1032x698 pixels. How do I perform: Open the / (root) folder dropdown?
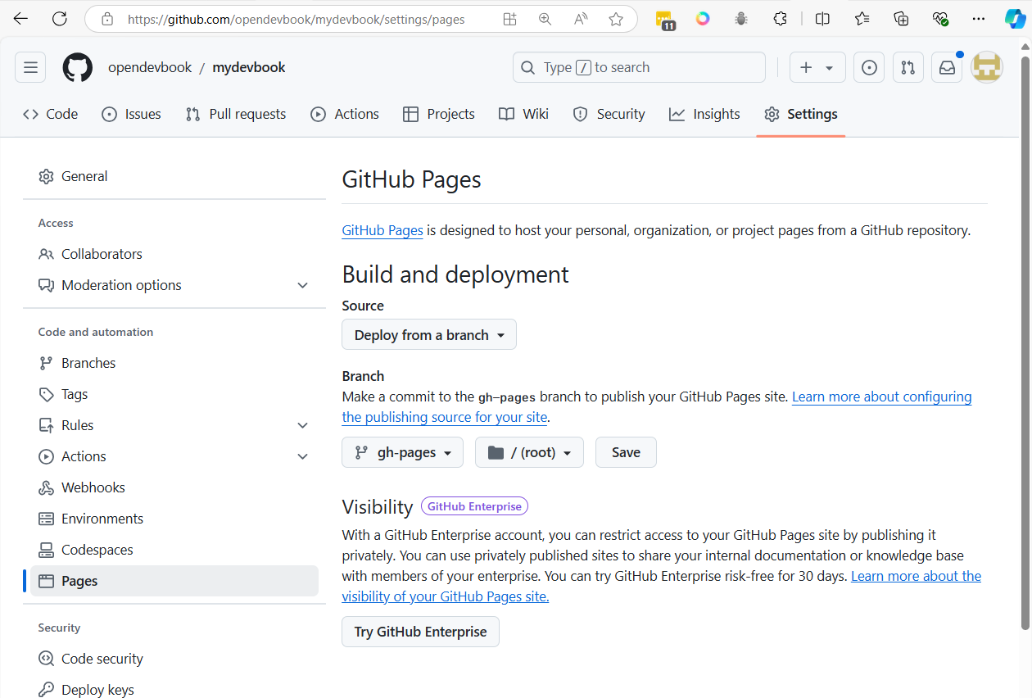[x=529, y=452]
